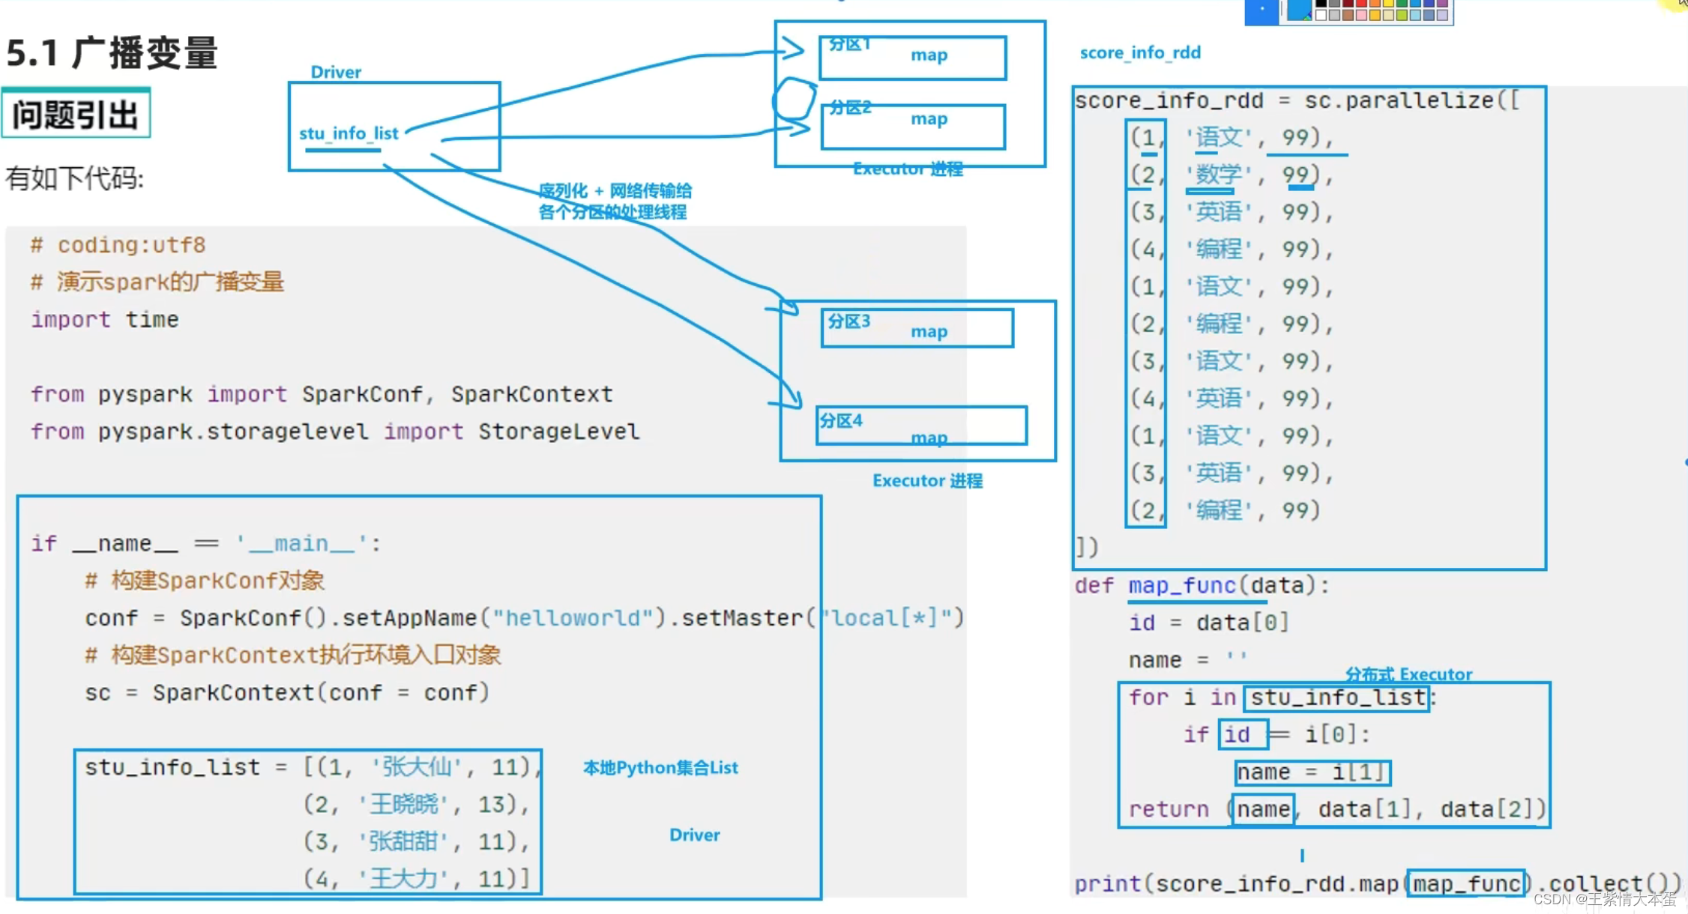Click the '# 构建SparkContext执行环境入口对象' comment

click(x=293, y=655)
